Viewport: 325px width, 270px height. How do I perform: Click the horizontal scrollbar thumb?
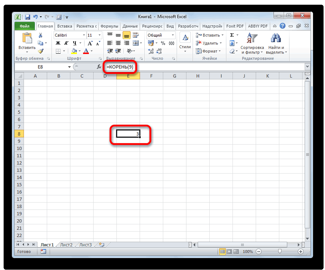[242, 245]
